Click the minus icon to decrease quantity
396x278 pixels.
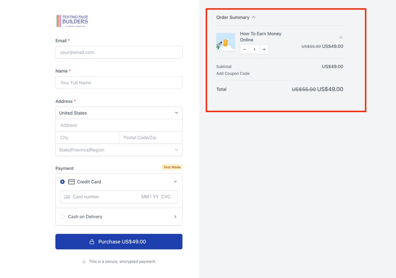tap(245, 49)
